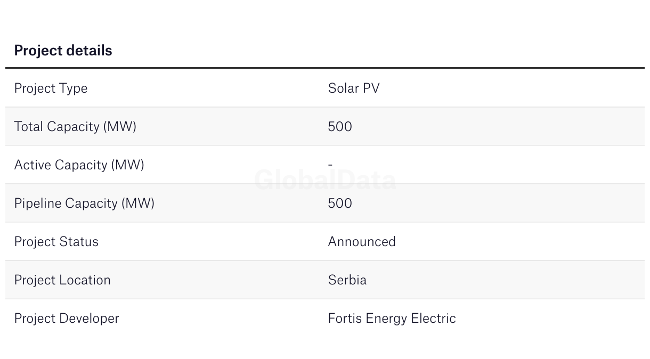Click the 500 value for Pipeline Capacity
Viewport: 650px width, 359px height.
[x=340, y=203]
